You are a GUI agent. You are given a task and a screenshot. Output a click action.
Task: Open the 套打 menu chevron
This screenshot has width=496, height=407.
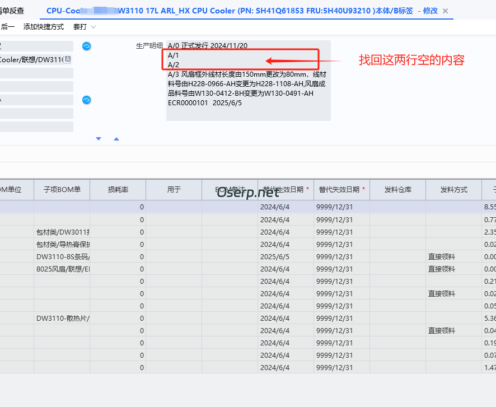pos(92,26)
